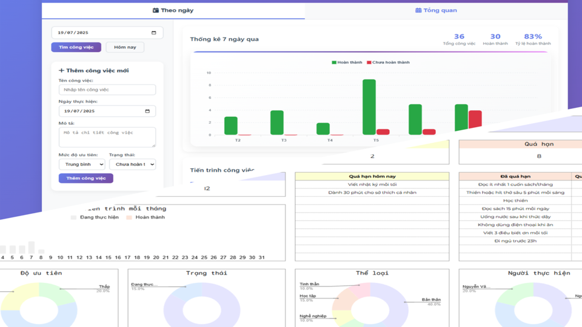Screen dimensions: 582x327
Task: Submit with the Thêm công việc button
Action: click(85, 178)
